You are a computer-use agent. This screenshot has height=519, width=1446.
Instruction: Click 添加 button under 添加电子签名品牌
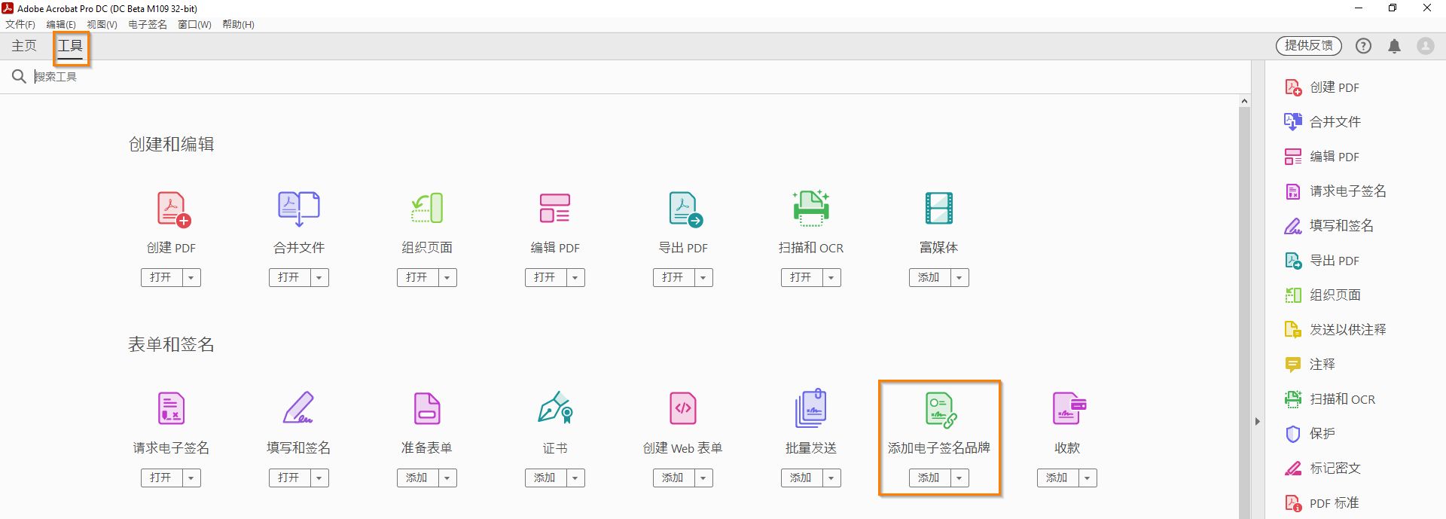point(930,478)
